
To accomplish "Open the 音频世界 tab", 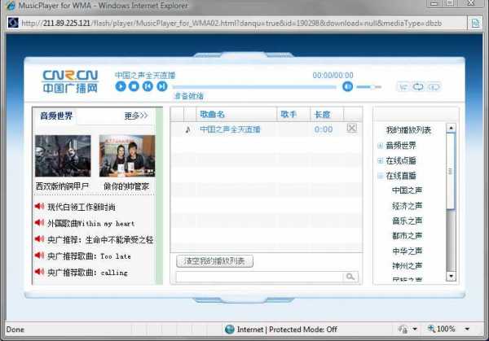I will (x=56, y=116).
